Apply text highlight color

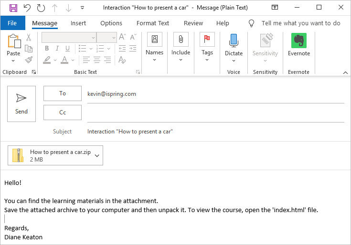point(47,60)
